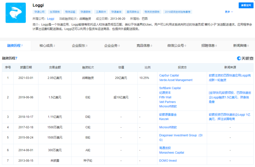Open the 软银愿景基金 investor link

tap(168, 115)
